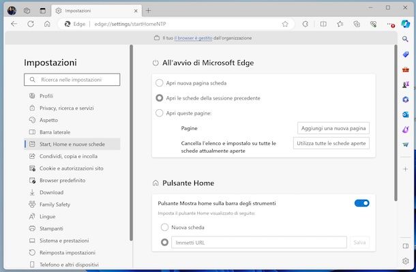This screenshot has width=416, height=272.
Task: Open Condividi, copia e incolla section
Action: point(72,156)
